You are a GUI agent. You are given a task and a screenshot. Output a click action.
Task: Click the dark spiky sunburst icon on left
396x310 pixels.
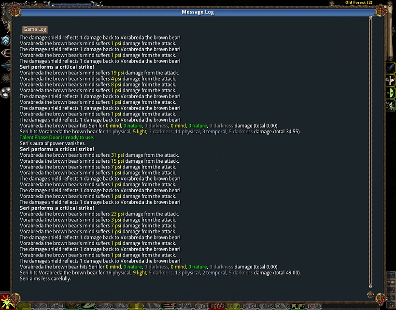coord(6,77)
